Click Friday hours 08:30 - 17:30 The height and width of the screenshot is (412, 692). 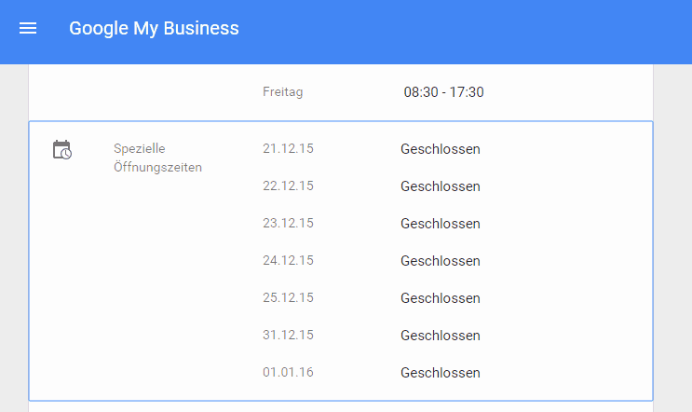click(443, 92)
